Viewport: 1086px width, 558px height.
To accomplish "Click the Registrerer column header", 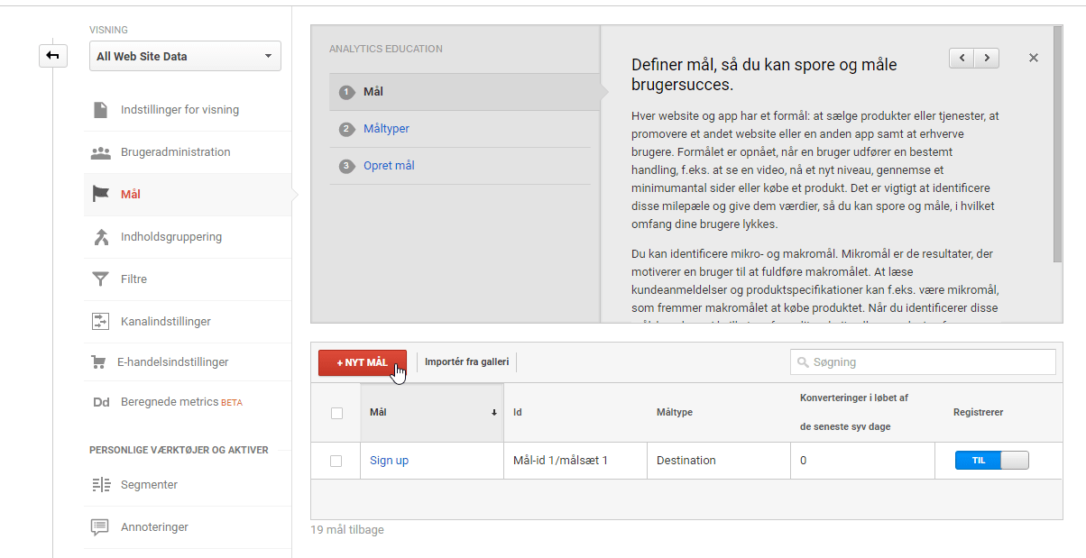I will tap(978, 412).
